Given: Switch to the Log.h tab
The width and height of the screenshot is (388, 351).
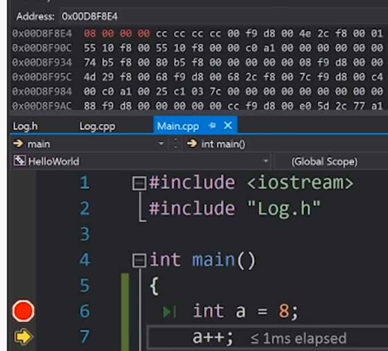Looking at the screenshot, I should click(25, 126).
